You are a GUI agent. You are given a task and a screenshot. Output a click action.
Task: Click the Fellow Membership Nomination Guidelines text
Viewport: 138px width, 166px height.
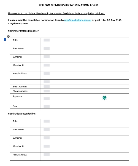[51, 14]
